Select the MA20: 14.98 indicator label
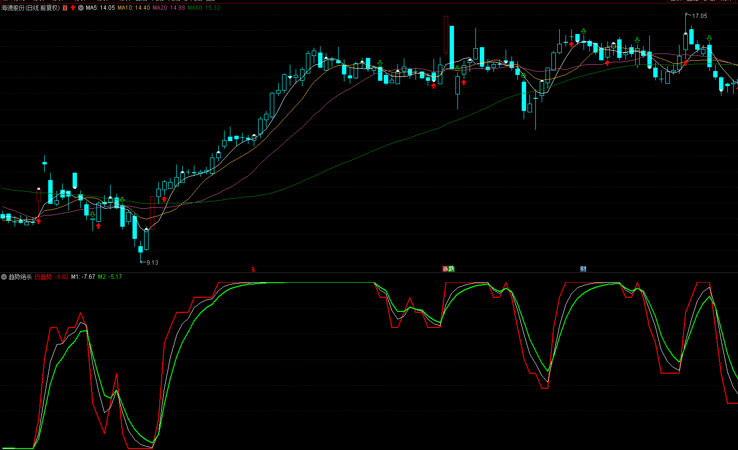The image size is (738, 450). coord(169,8)
